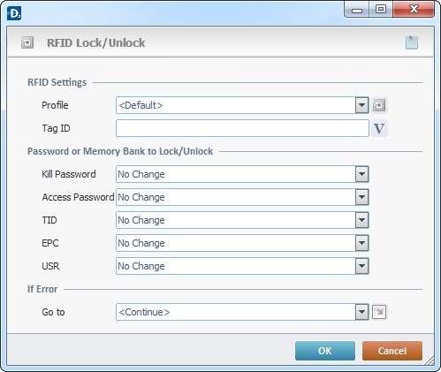Screen dimensions: 441x372
Task: Cancel the RFID Lock/Unlock dialog
Action: click(x=392, y=351)
